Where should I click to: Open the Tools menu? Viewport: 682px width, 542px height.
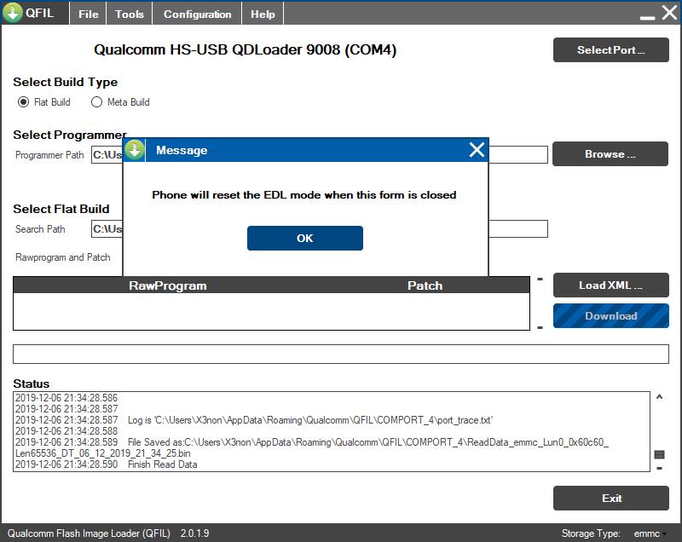coord(130,14)
